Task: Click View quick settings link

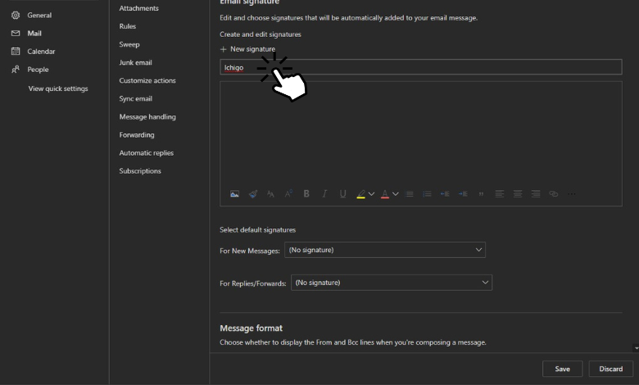Action: 58,88
